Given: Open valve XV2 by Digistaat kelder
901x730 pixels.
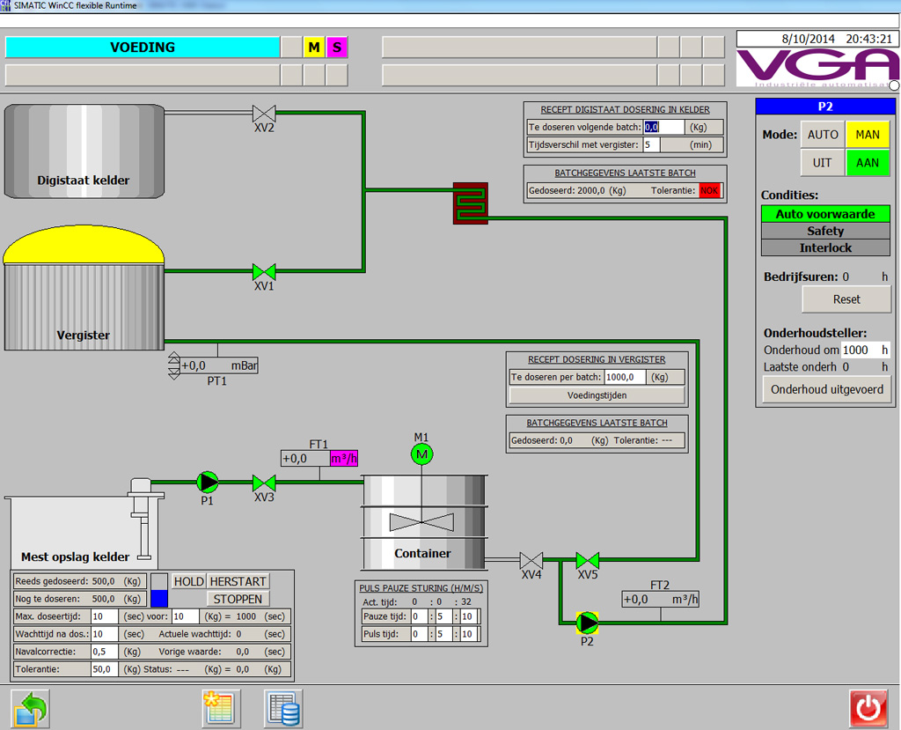Looking at the screenshot, I should [264, 113].
